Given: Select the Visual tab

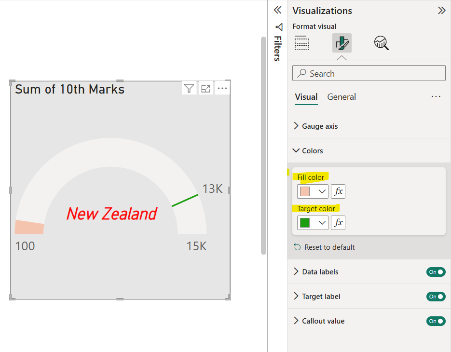Looking at the screenshot, I should tap(306, 97).
